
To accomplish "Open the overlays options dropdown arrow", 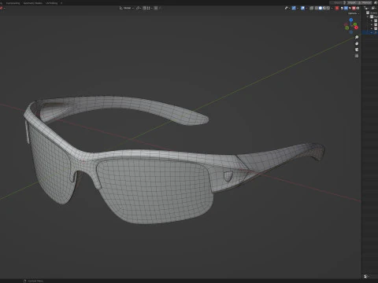I will 306,8.
